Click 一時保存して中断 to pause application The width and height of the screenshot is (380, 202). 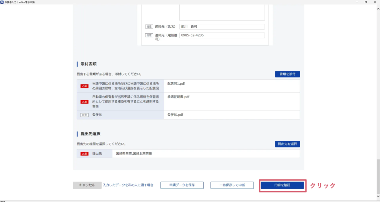(x=232, y=185)
